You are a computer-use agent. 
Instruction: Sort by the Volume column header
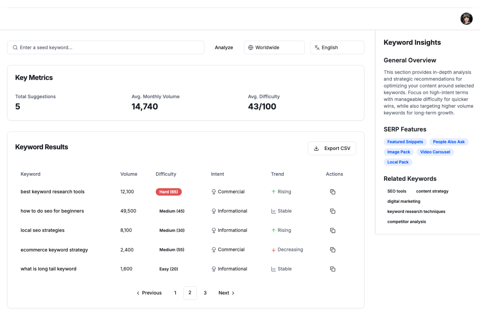pos(129,174)
